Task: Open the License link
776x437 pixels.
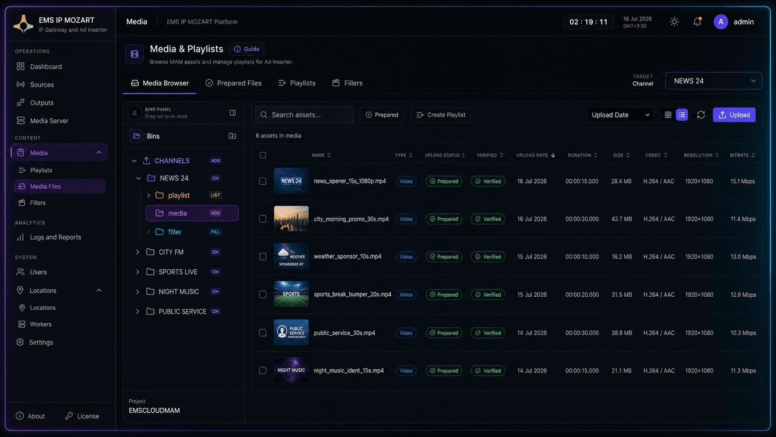Action: (x=82, y=416)
